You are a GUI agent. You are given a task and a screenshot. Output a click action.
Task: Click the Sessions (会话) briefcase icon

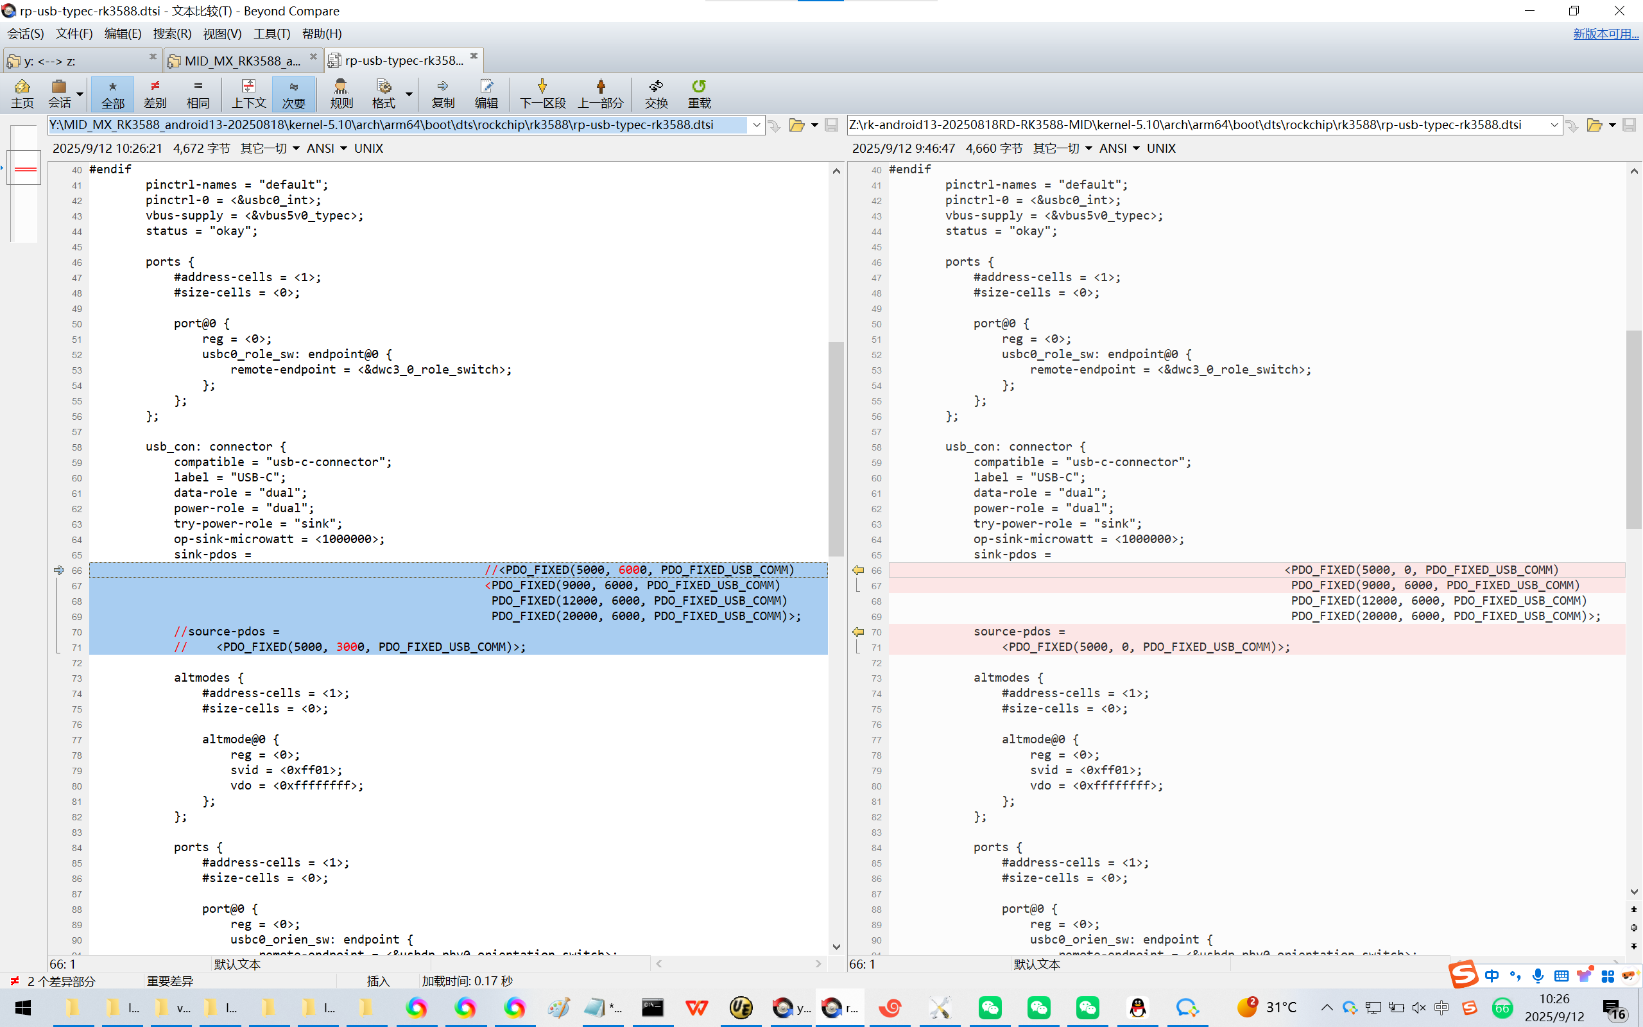pos(59,94)
